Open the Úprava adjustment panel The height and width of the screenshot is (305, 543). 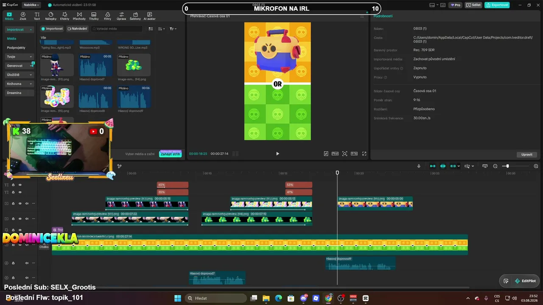121,16
